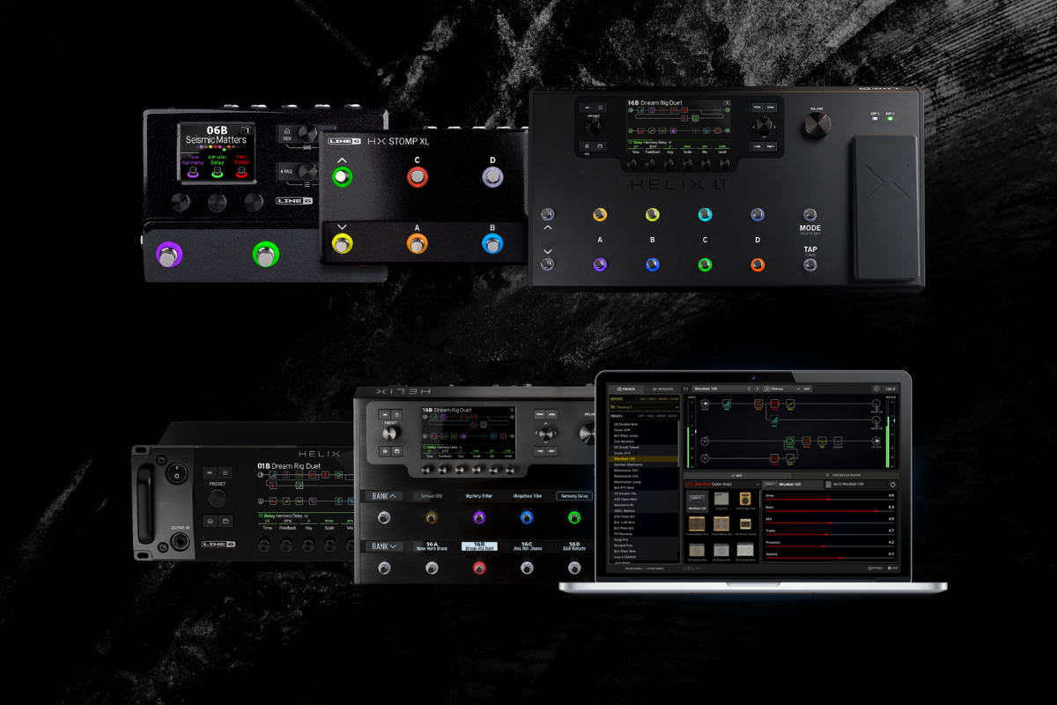
Task: Click the 1A Out output block
Action: click(x=876, y=441)
